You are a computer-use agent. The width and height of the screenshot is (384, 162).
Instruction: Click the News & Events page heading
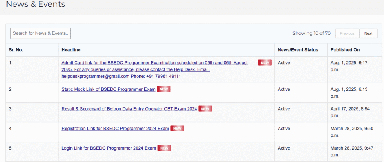(x=36, y=4)
